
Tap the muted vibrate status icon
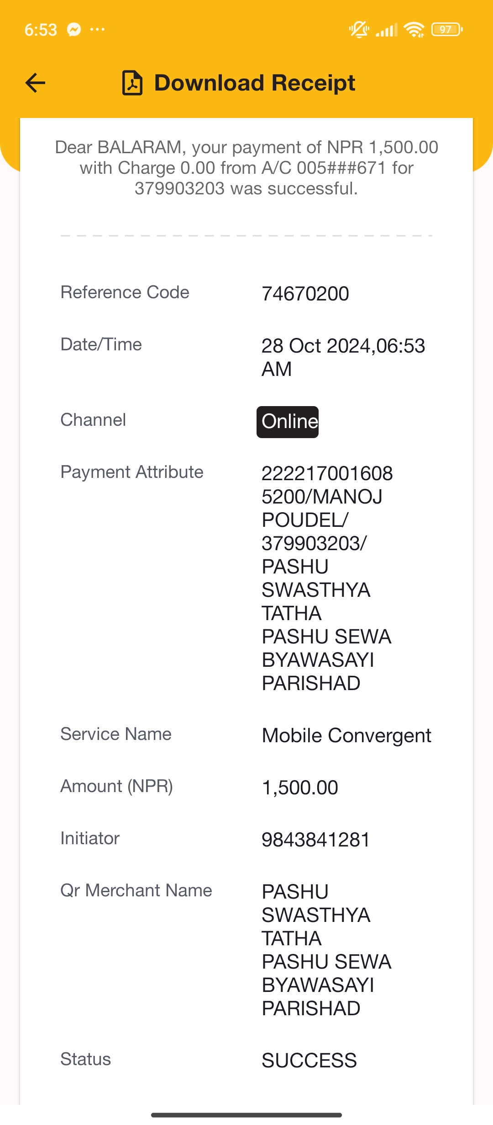coord(359,30)
